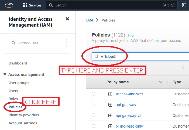The height and width of the screenshot is (130, 189).
Task: Open the CloudShell terminal icon
Action: coord(184,5)
